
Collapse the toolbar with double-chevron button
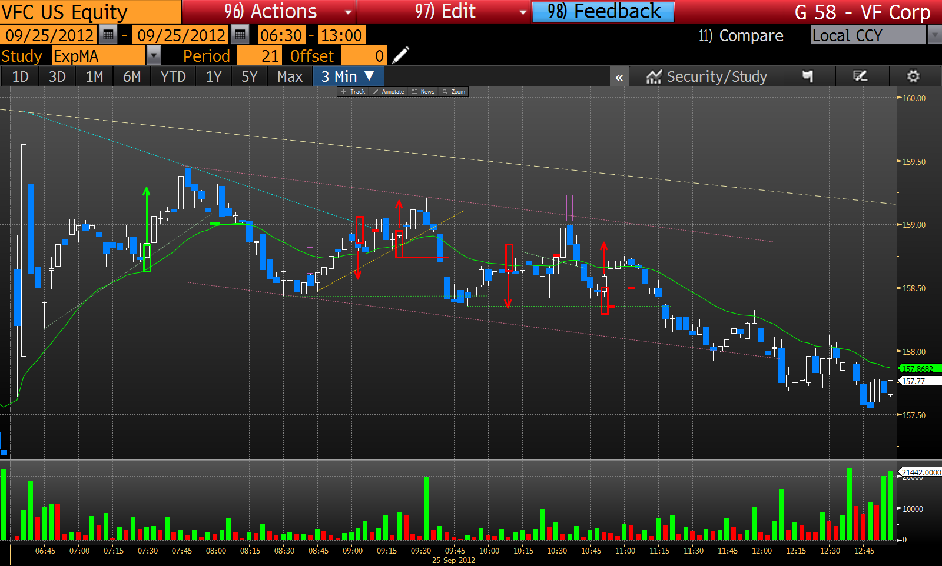[x=619, y=77]
